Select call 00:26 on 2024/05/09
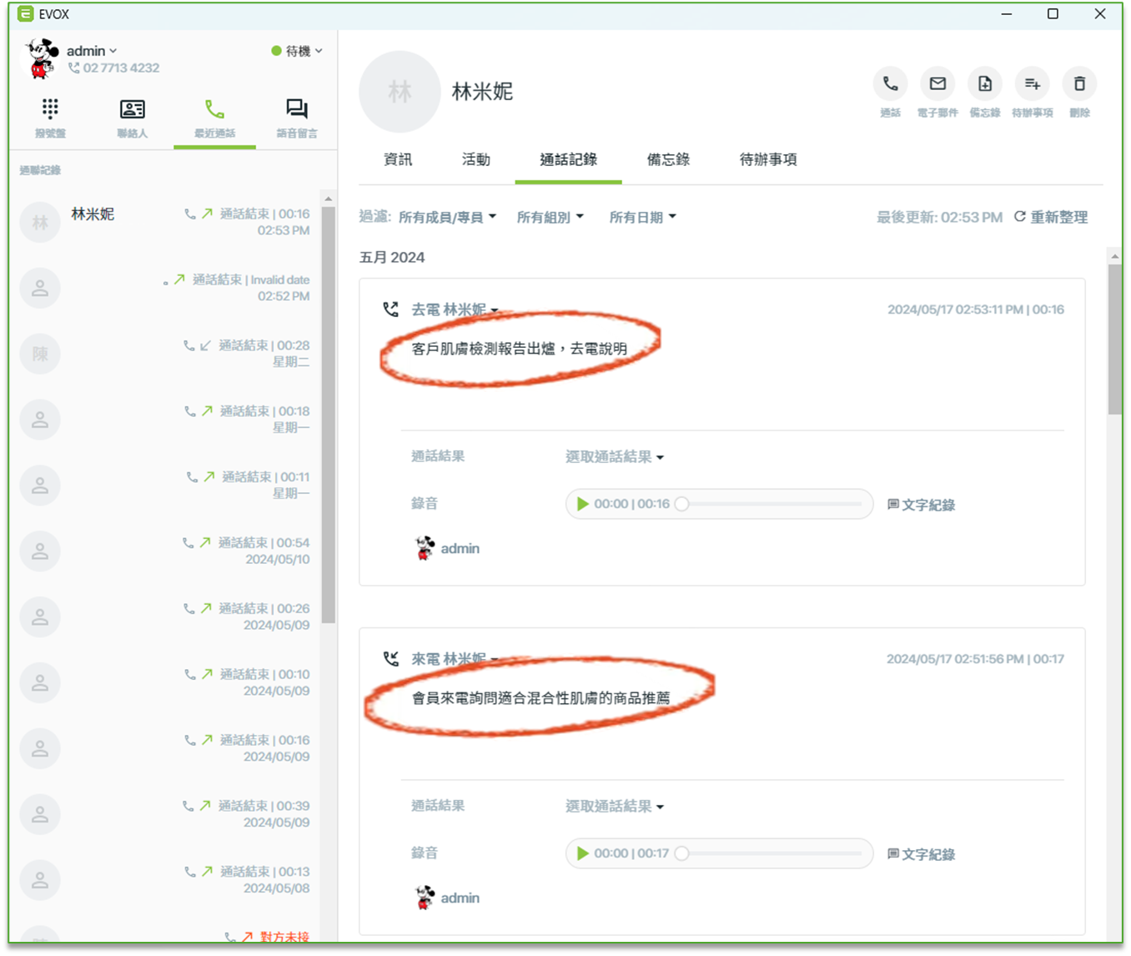1131x956 pixels. pos(165,617)
